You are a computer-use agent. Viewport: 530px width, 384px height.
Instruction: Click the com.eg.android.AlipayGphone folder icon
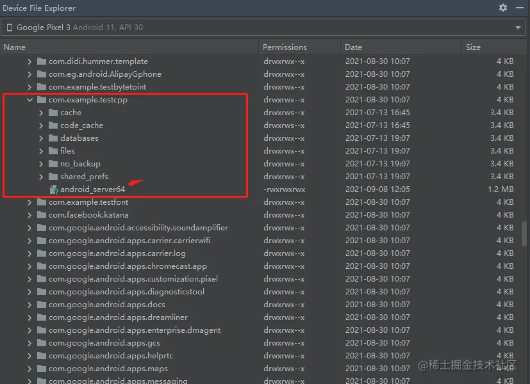(42, 74)
